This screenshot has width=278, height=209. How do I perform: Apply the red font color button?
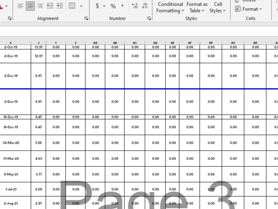point(1,6)
